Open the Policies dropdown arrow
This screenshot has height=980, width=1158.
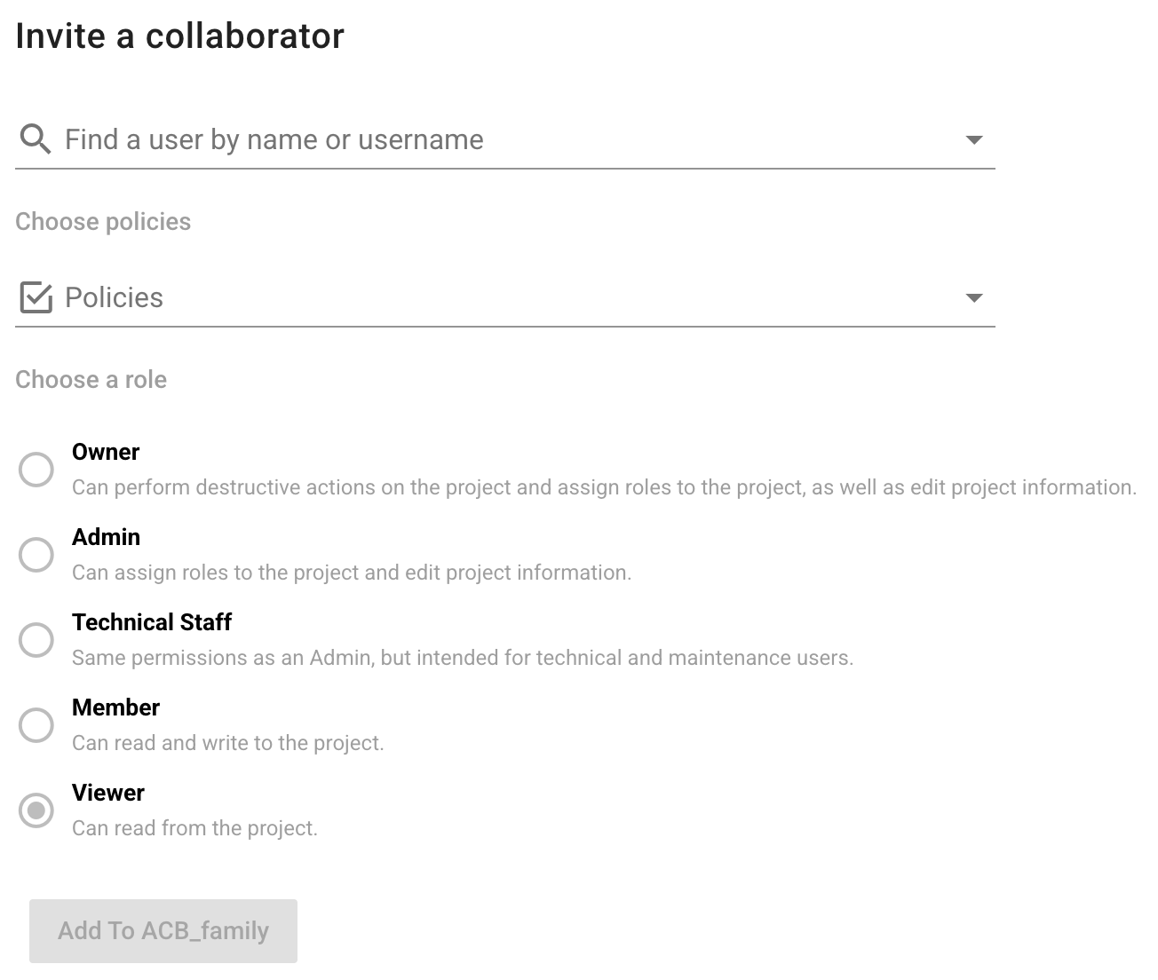pyautogui.click(x=974, y=298)
